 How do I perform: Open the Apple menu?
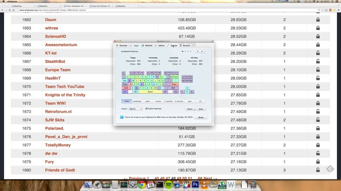pyautogui.click(x=3, y=2)
